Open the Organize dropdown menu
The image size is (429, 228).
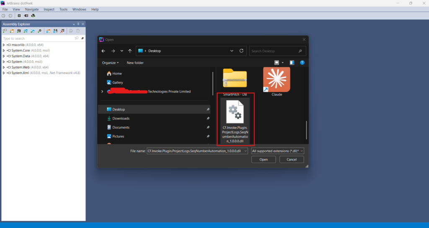[110, 63]
